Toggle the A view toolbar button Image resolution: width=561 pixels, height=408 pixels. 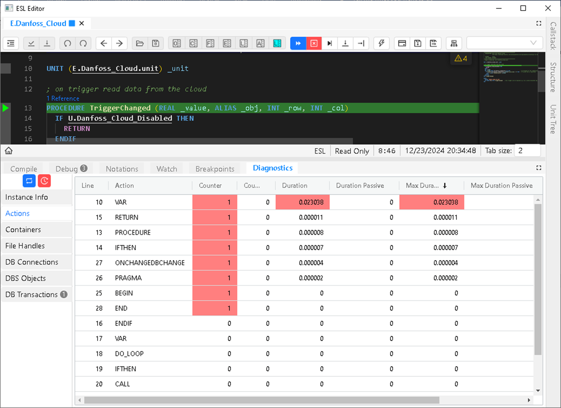tap(260, 43)
